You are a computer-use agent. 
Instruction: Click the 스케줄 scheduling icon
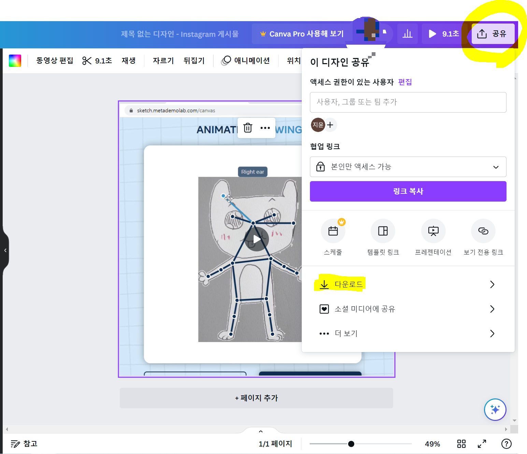pyautogui.click(x=333, y=231)
